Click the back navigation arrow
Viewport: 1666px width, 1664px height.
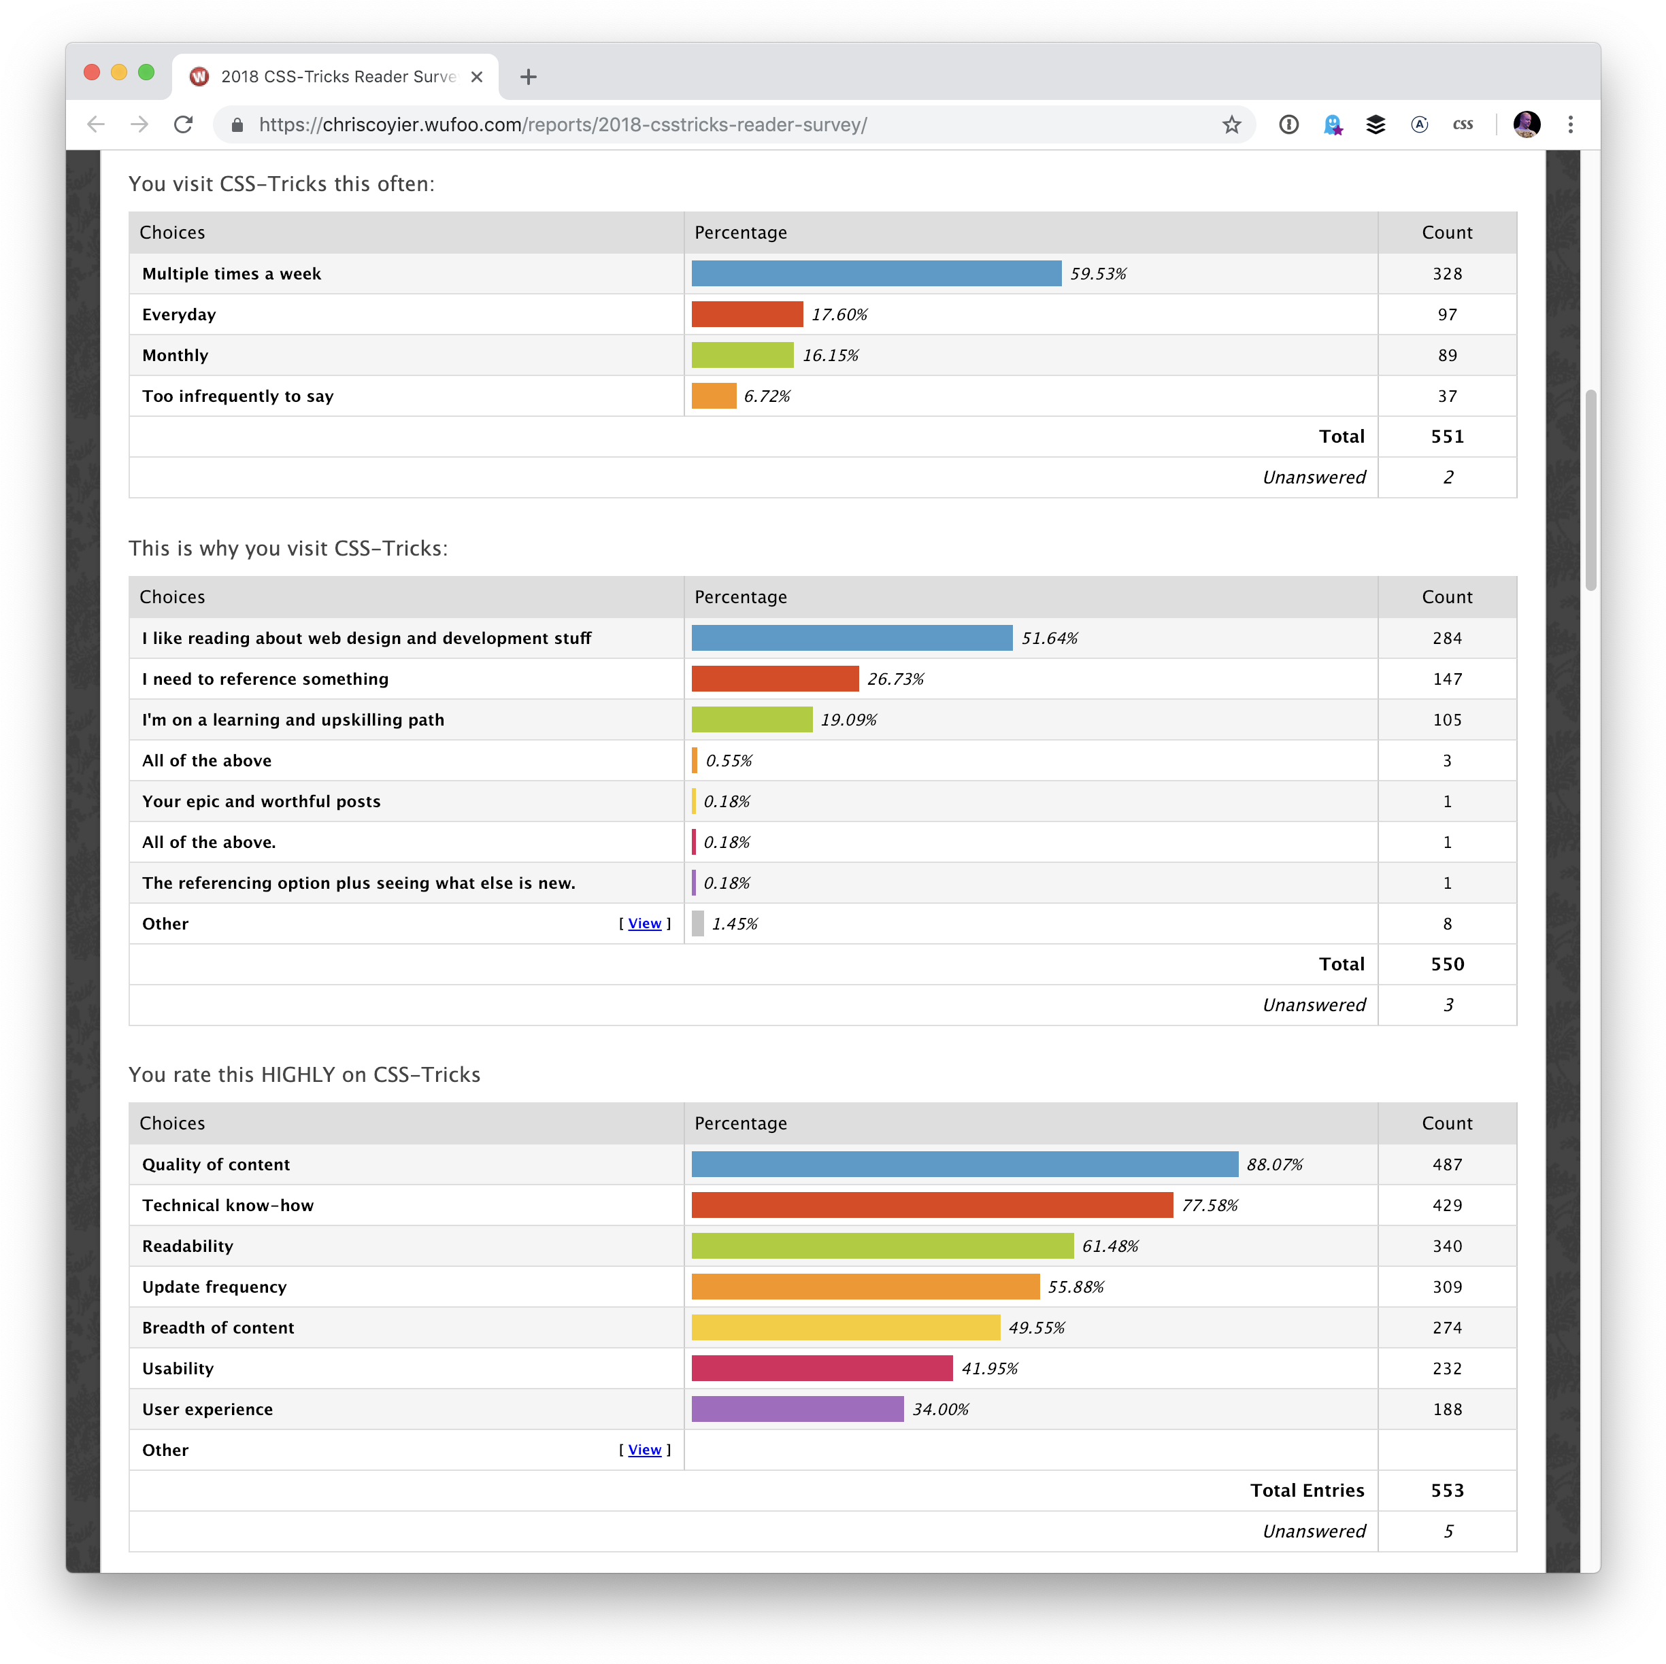(x=96, y=124)
